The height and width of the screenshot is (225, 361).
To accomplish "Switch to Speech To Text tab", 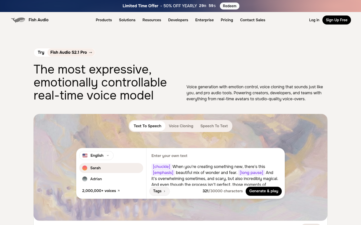I will [214, 126].
